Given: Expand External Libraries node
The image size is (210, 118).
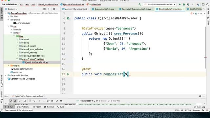Looking at the screenshot, I should [5, 75].
